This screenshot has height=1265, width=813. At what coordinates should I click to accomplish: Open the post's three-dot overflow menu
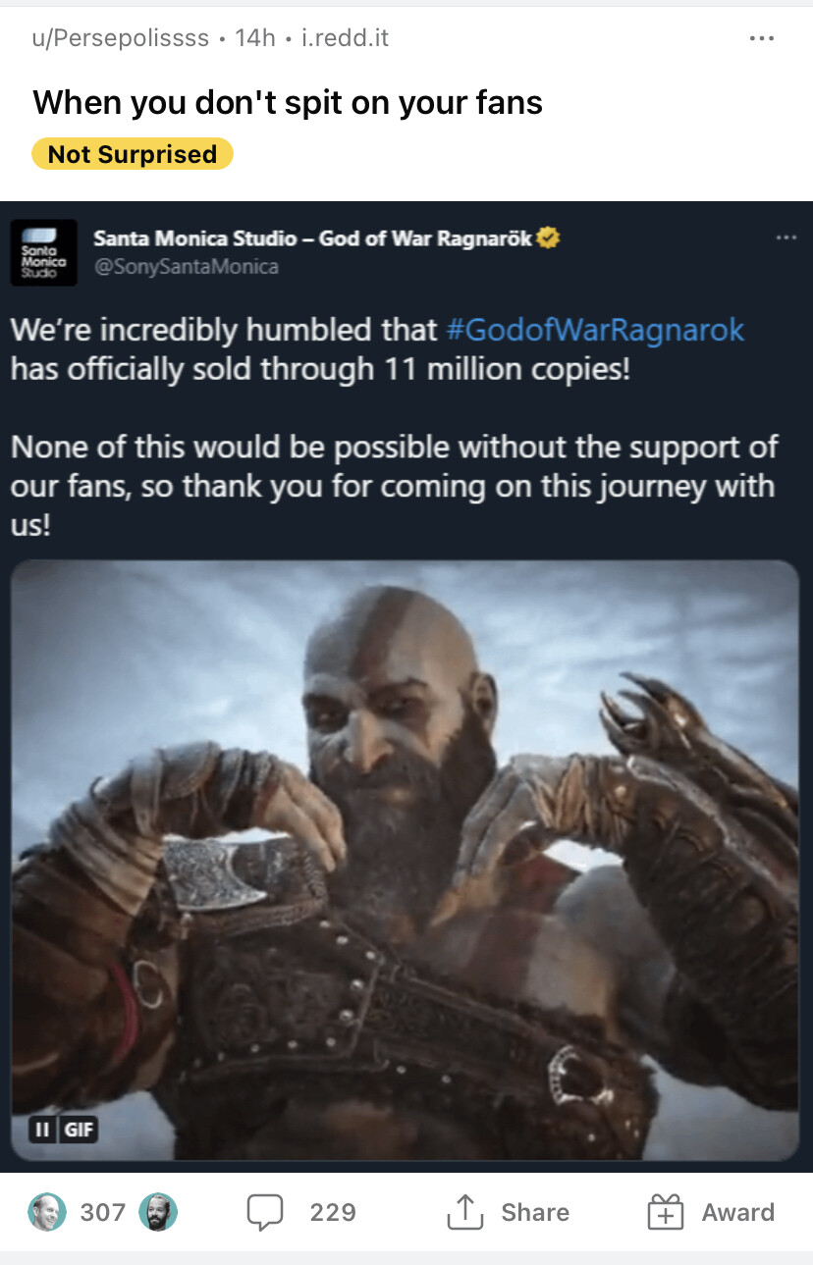[x=761, y=38]
